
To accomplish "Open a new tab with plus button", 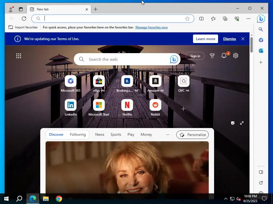I will [x=96, y=9].
